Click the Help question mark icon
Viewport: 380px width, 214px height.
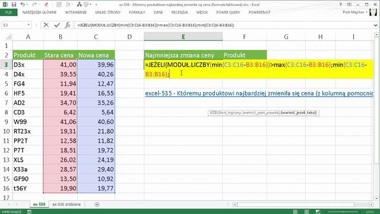[x=340, y=5]
